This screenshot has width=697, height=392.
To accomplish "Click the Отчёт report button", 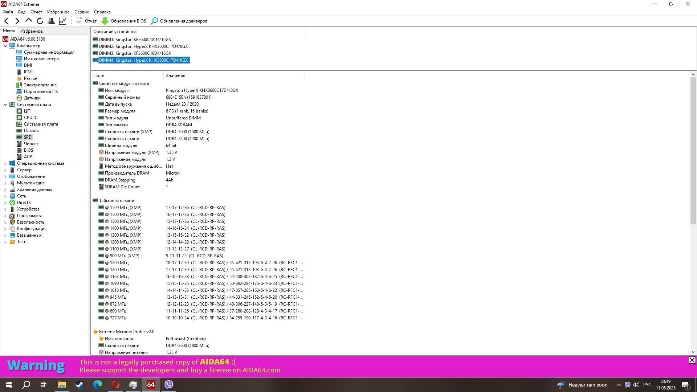I will [86, 21].
